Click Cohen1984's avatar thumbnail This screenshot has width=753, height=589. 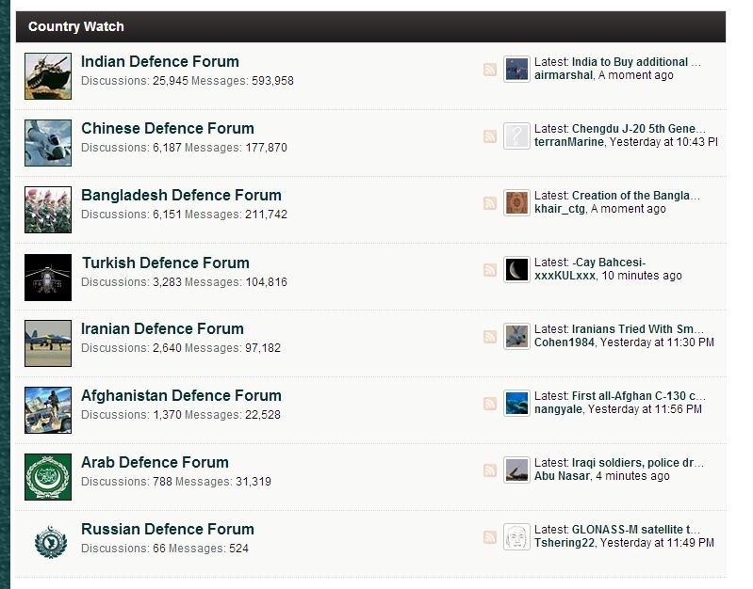(516, 336)
